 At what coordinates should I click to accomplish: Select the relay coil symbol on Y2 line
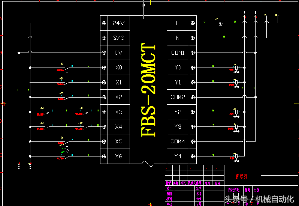(236, 113)
